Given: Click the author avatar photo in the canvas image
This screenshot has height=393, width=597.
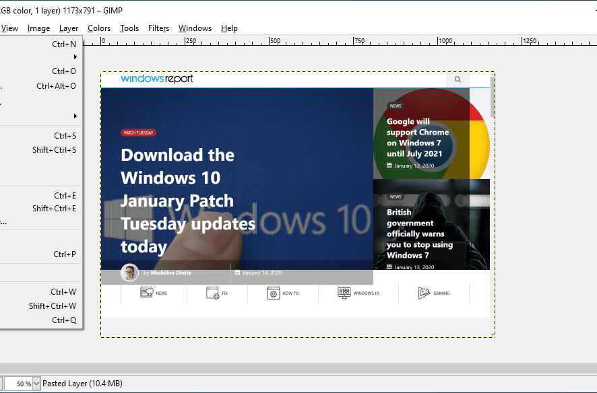Looking at the screenshot, I should [x=129, y=273].
